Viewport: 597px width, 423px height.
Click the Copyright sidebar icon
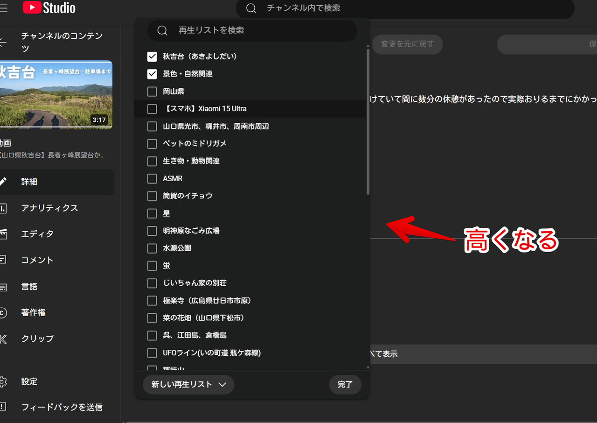(3, 312)
